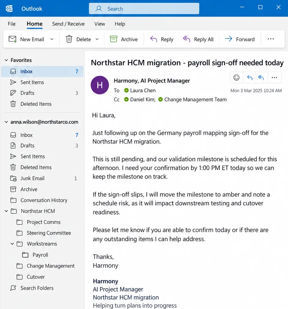288x309 pixels.
Task: Open Favorites Deleted Items folder
Action: coord(42,104)
